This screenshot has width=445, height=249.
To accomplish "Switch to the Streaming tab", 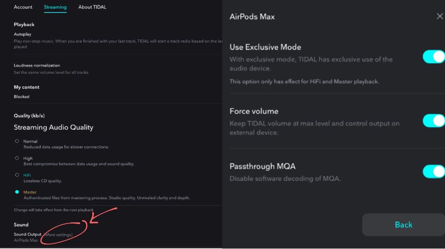I will tap(55, 7).
